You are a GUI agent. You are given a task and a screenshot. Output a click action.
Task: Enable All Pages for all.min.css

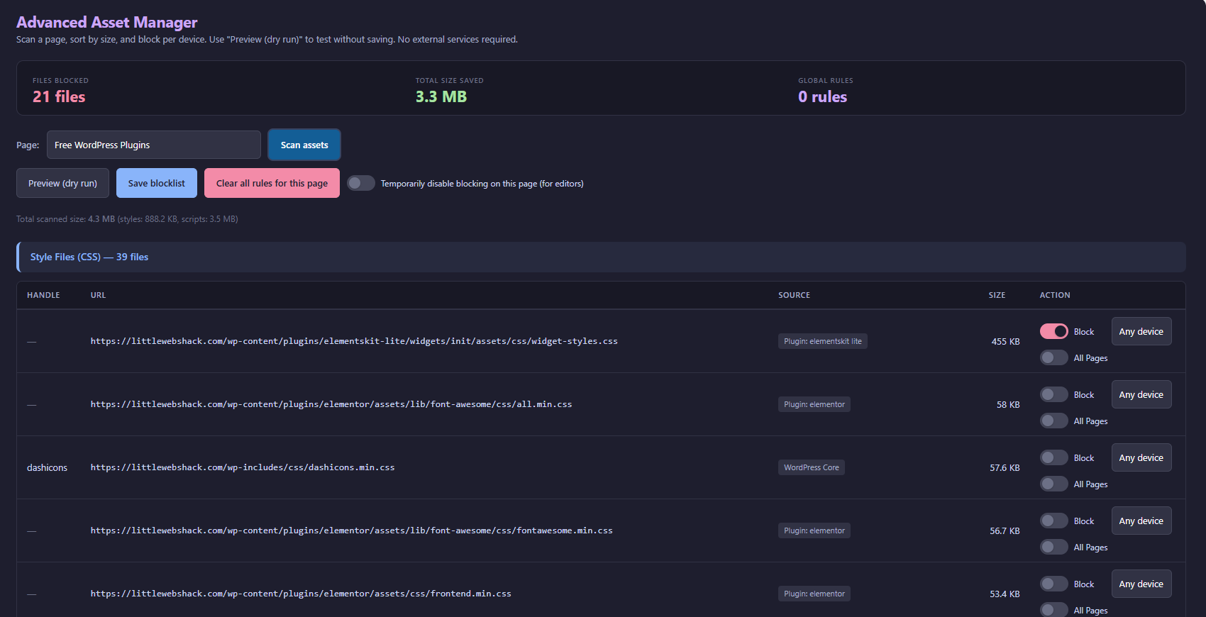coord(1053,421)
